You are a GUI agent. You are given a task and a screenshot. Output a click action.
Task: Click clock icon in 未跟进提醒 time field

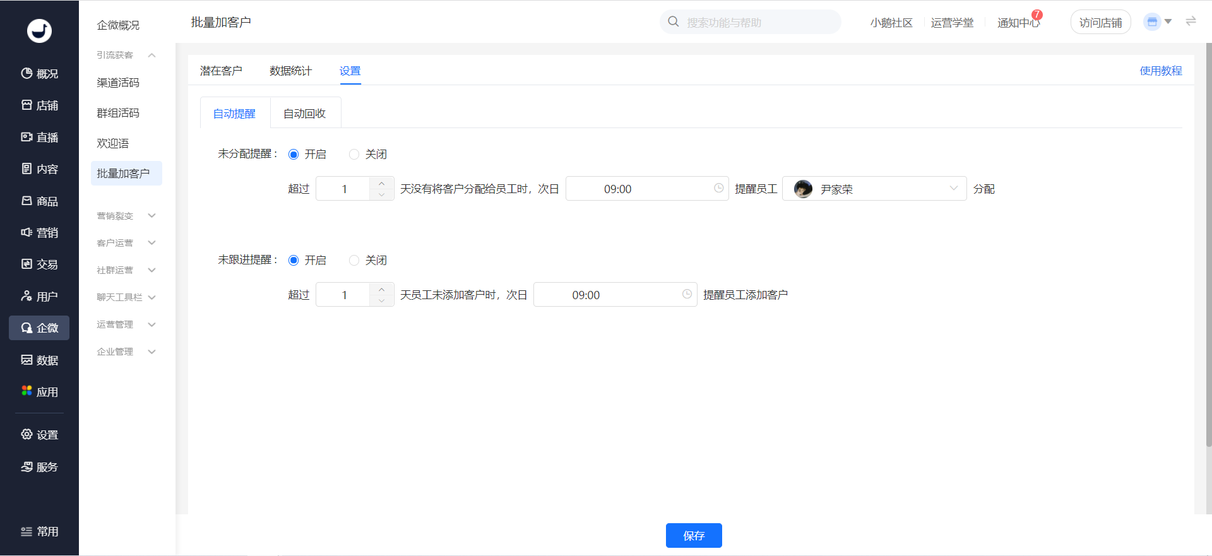[687, 294]
